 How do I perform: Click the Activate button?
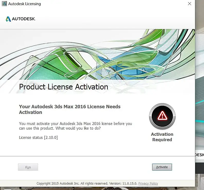(162, 167)
